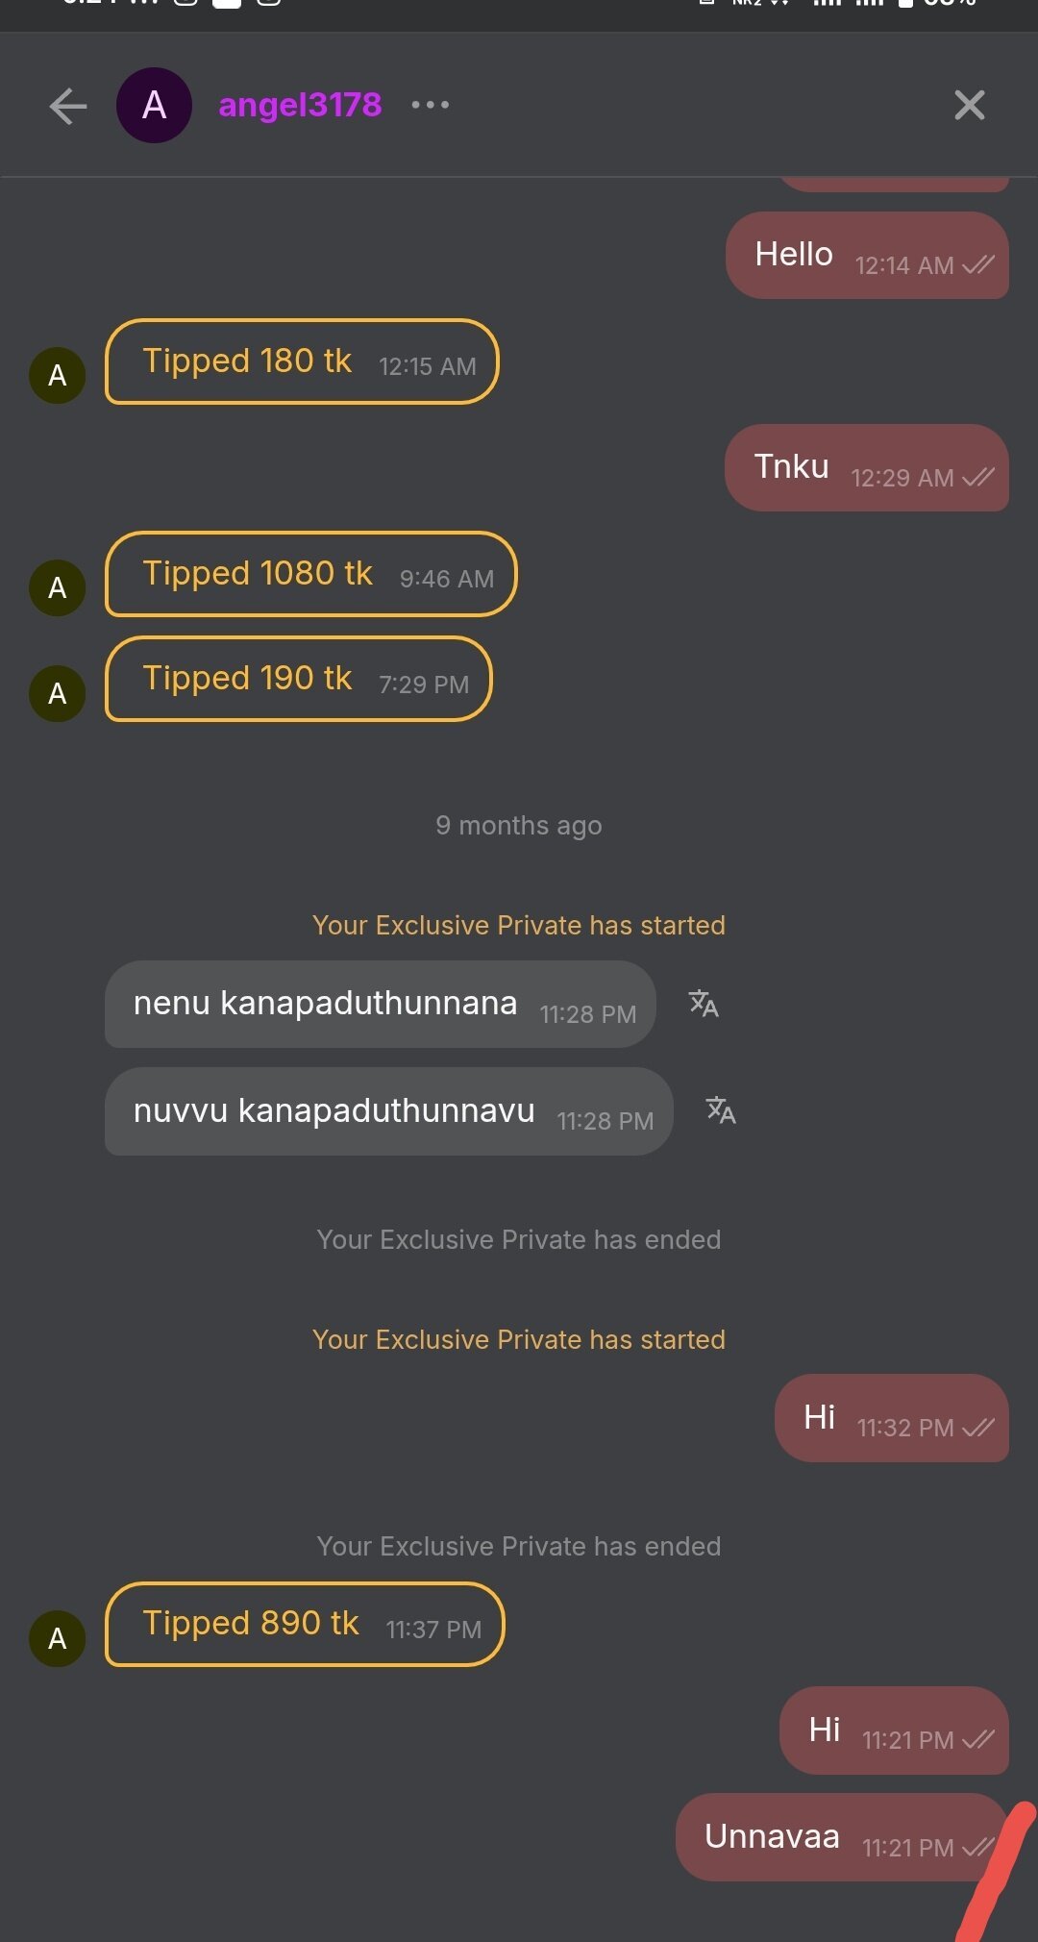
Task: Select the "Tipped 1080 tk" bubble
Action: click(310, 574)
